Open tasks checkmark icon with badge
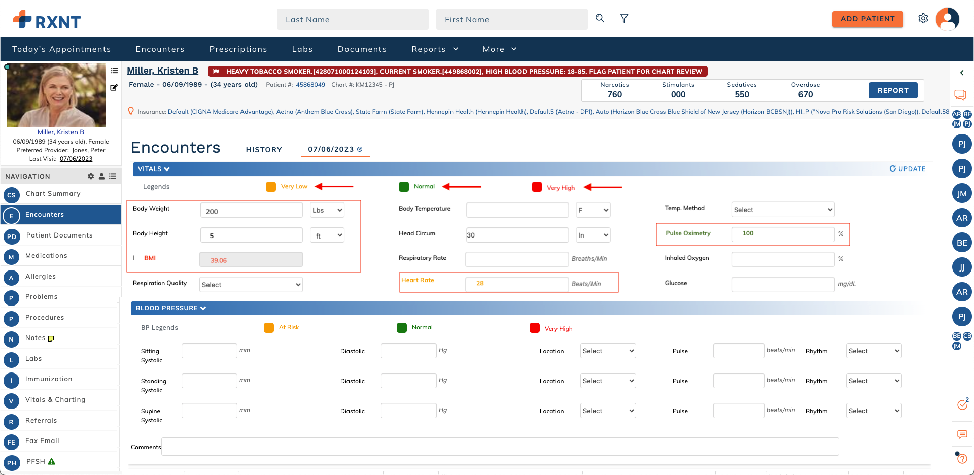974x475 pixels. 962,404
